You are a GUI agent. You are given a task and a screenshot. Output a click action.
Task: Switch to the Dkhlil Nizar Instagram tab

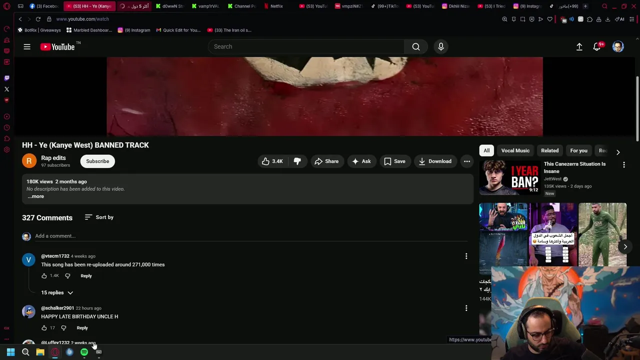point(455,6)
